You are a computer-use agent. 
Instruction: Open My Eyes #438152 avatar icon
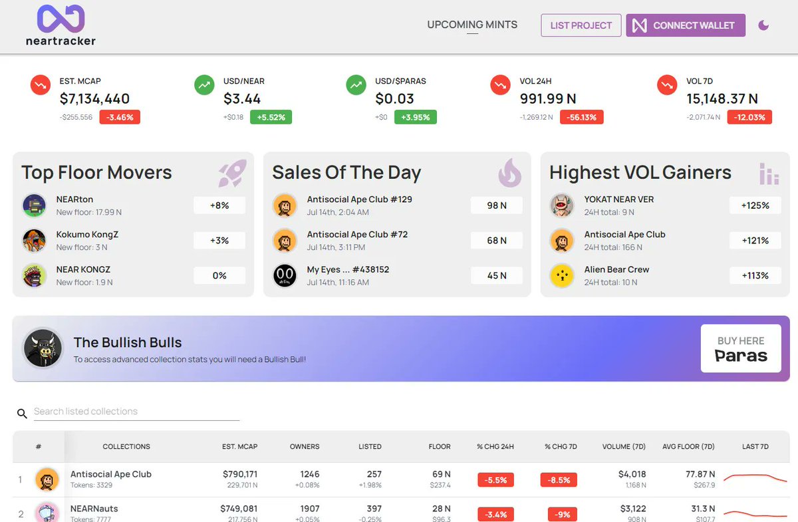click(x=285, y=275)
